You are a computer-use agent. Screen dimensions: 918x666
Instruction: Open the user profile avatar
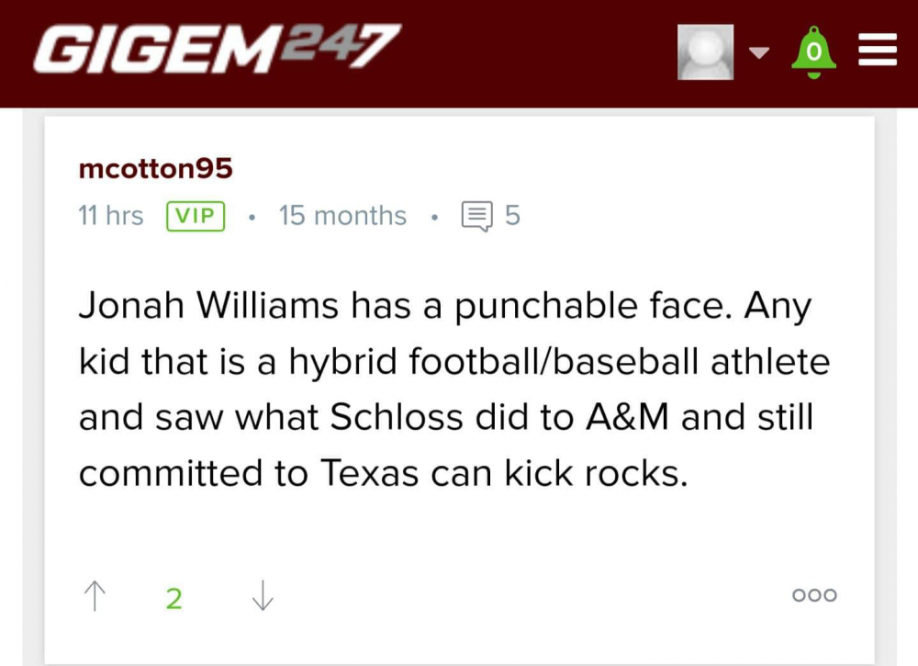tap(705, 51)
